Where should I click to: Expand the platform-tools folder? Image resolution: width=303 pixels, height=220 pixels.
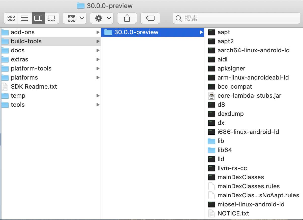(98, 68)
